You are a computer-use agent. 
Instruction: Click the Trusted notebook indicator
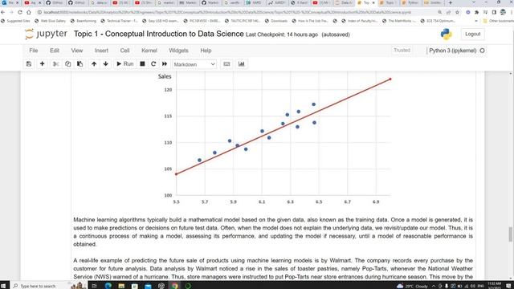tap(402, 50)
